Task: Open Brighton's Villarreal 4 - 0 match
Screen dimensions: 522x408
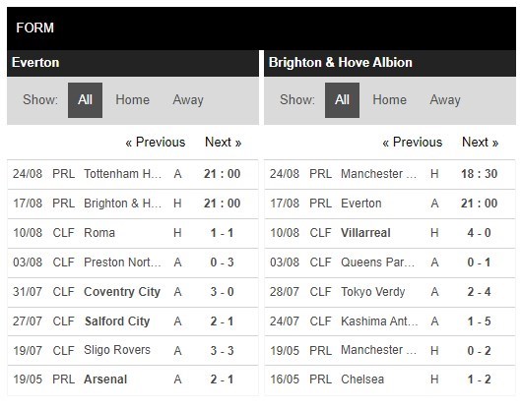Action: click(390, 233)
